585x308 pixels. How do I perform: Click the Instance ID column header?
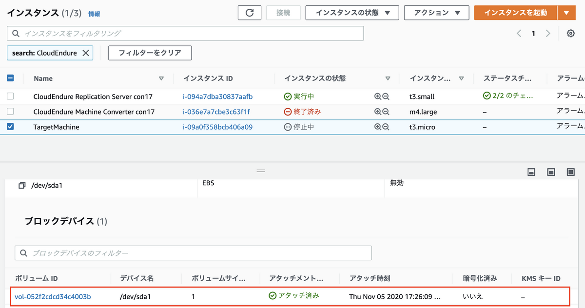click(x=208, y=78)
